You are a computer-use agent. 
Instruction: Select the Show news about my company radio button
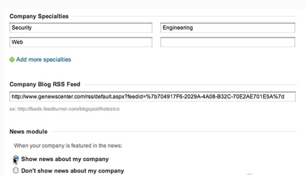pos(16,159)
